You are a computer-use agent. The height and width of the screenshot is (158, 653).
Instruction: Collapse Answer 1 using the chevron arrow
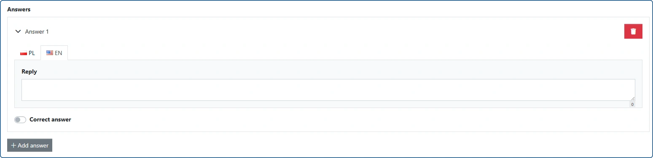18,31
